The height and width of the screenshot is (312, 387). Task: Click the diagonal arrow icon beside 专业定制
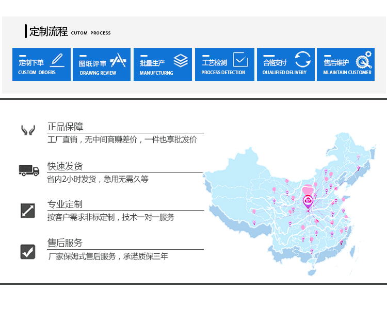click(28, 211)
